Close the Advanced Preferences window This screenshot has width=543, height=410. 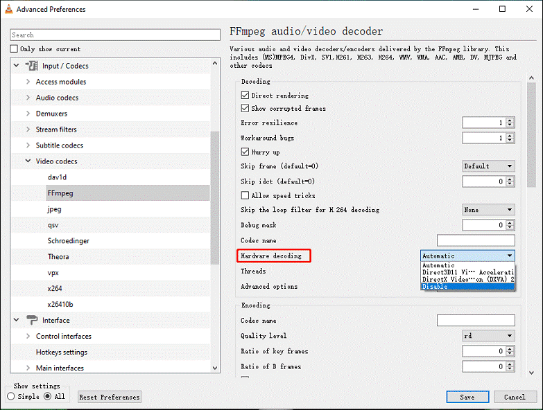point(529,9)
